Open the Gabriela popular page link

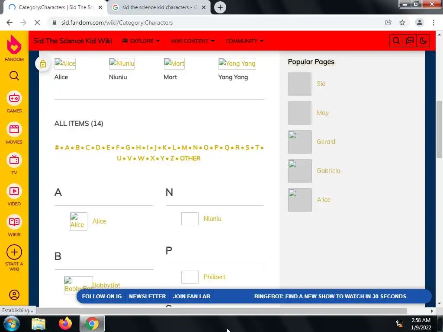[329, 171]
